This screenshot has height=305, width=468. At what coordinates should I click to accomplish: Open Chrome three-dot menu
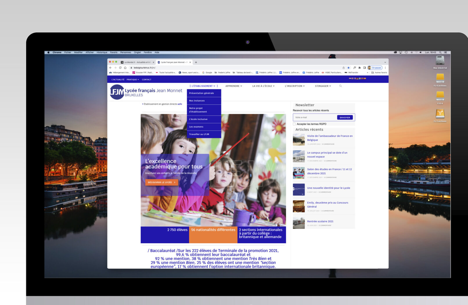385,68
